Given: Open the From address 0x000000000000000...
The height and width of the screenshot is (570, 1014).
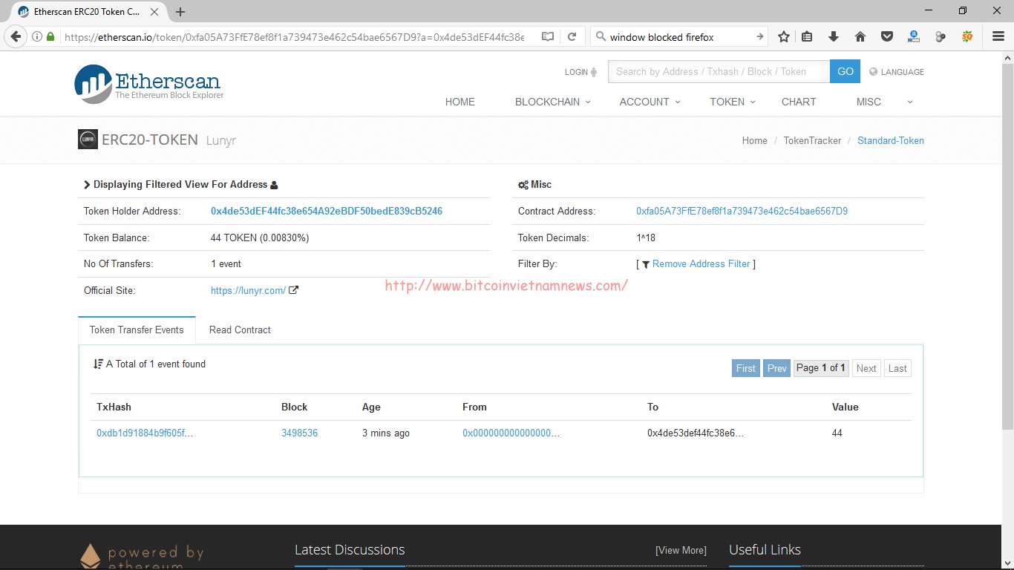Looking at the screenshot, I should tap(511, 433).
